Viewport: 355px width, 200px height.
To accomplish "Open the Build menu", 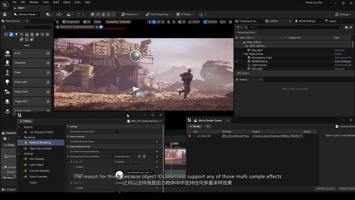I will 56,2.
